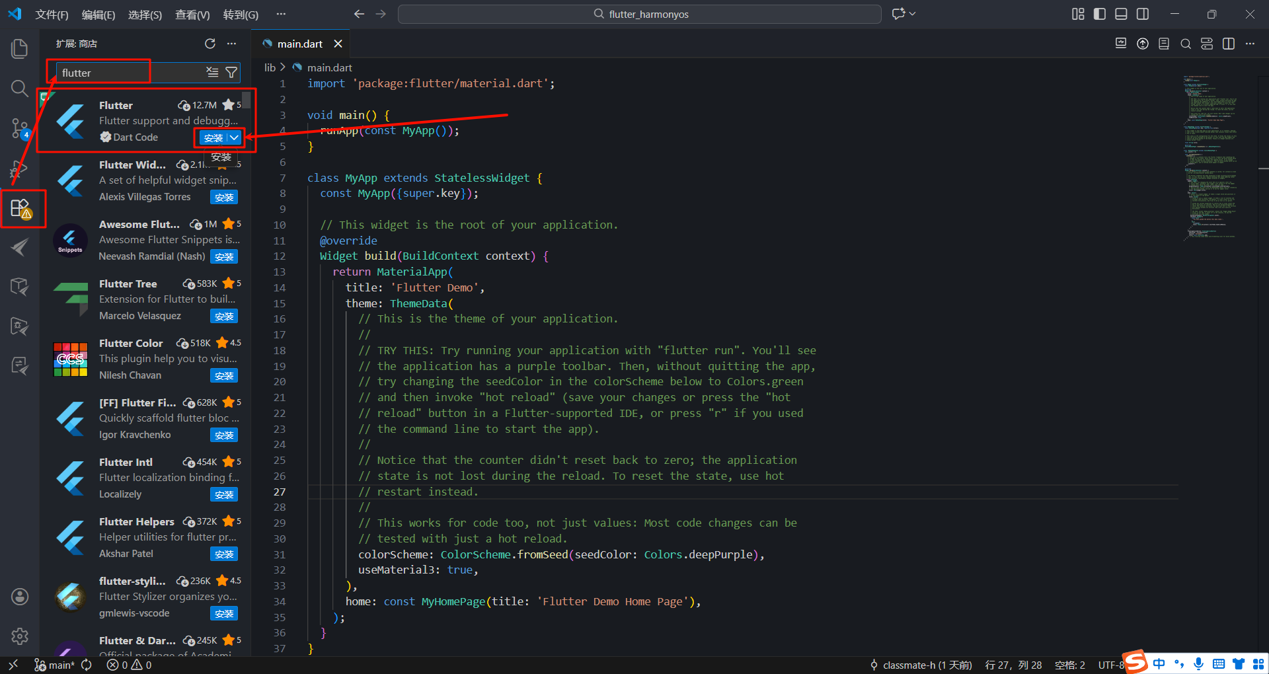
Task: Open the extensions filter funnel
Action: pyautogui.click(x=231, y=72)
